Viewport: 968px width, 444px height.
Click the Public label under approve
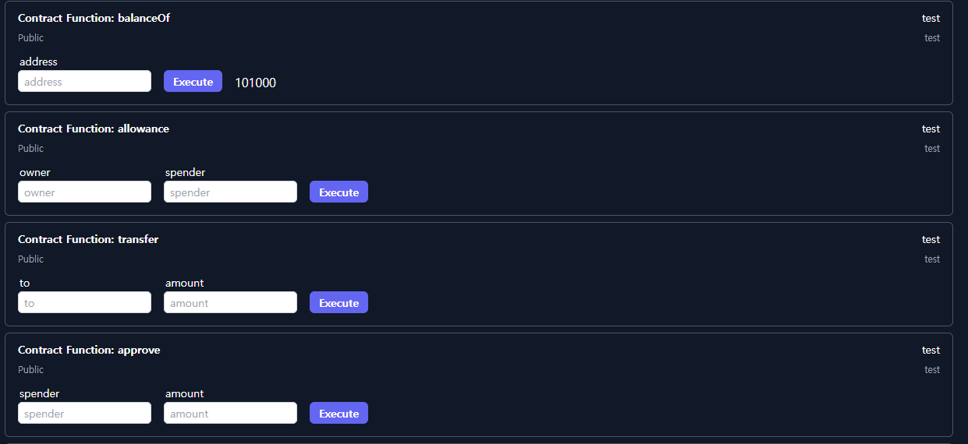(x=31, y=369)
